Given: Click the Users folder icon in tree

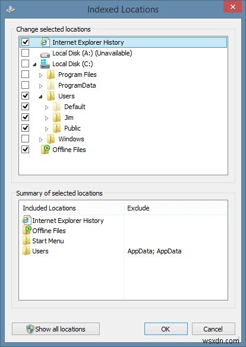Looking at the screenshot, I should click(51, 96).
